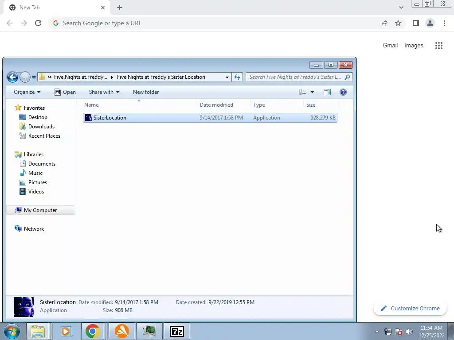Bookmark this tab with star icon
Image resolution: width=454 pixels, height=340 pixels.
click(398, 23)
